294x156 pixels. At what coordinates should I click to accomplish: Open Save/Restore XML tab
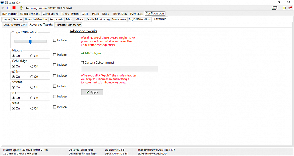point(16,25)
